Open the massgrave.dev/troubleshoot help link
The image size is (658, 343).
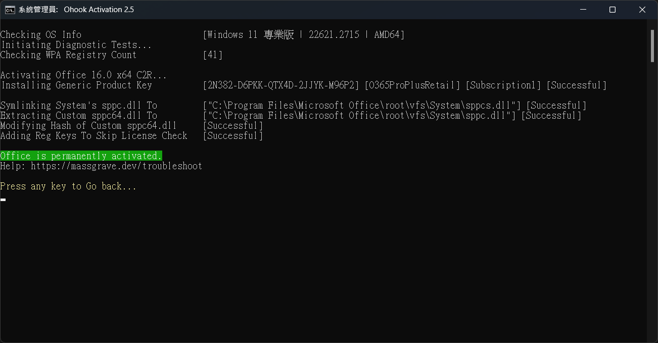(x=116, y=166)
